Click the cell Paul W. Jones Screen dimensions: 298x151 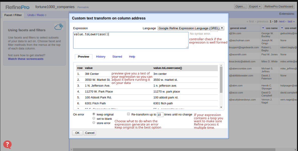point(269,54)
